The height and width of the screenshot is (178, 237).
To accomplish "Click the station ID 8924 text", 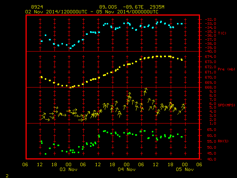I will click(37, 7).
